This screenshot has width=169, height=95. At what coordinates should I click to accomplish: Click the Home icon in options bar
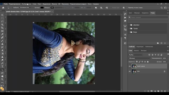[3, 8]
